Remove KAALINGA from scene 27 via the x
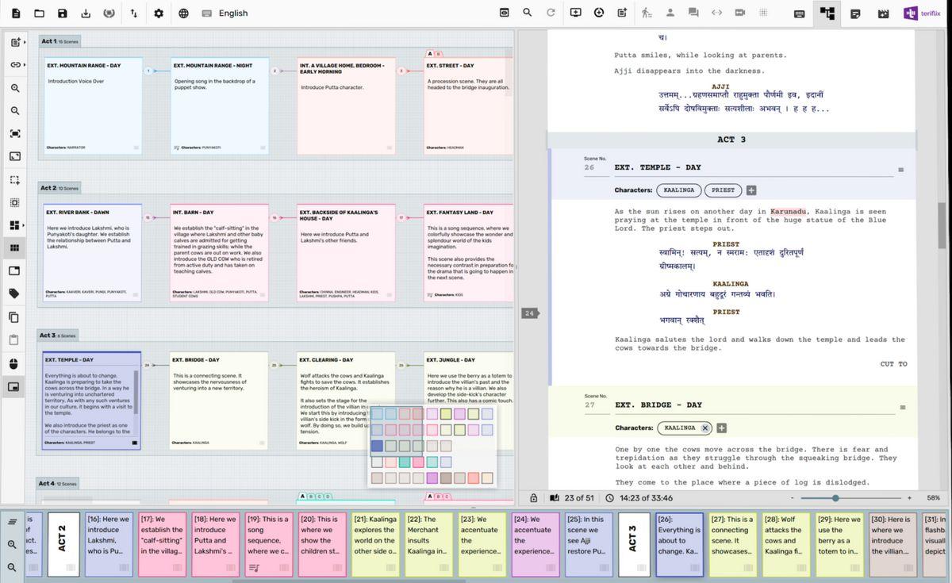Image resolution: width=952 pixels, height=583 pixels. click(x=704, y=428)
